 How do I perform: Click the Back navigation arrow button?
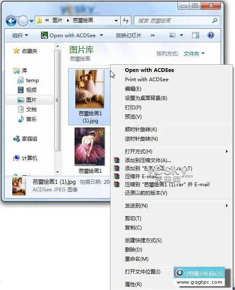[11, 21]
